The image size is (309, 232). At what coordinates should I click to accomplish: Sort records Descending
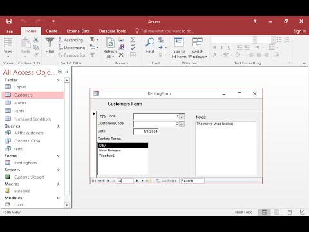click(x=71, y=48)
